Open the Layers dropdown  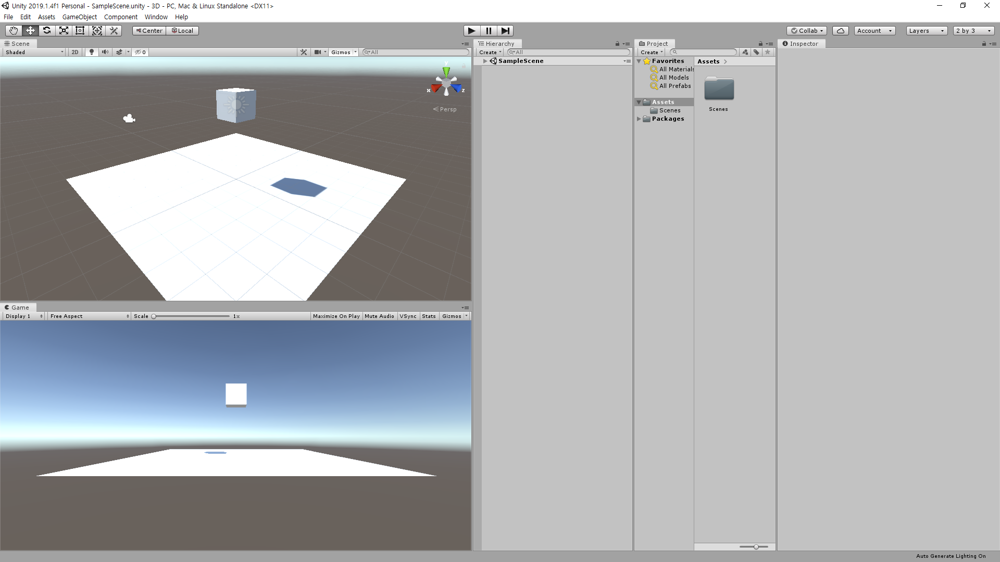[x=926, y=31]
